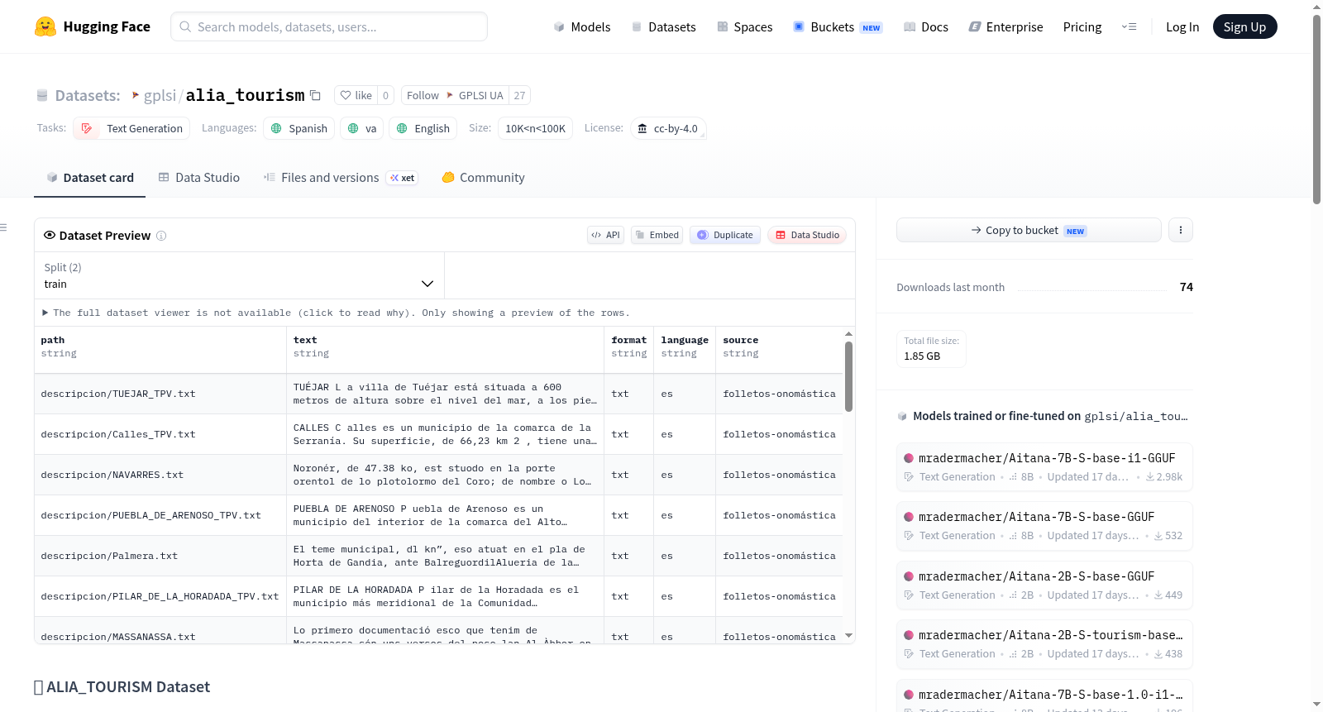
Task: Open the three-dot options menu
Action: pyautogui.click(x=1181, y=230)
